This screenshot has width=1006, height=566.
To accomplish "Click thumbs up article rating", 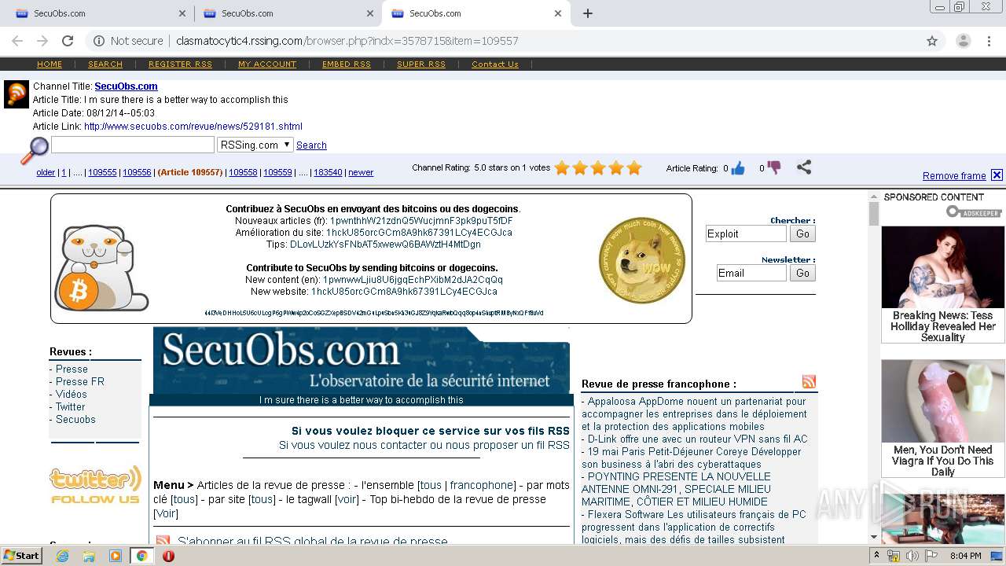I will (738, 167).
